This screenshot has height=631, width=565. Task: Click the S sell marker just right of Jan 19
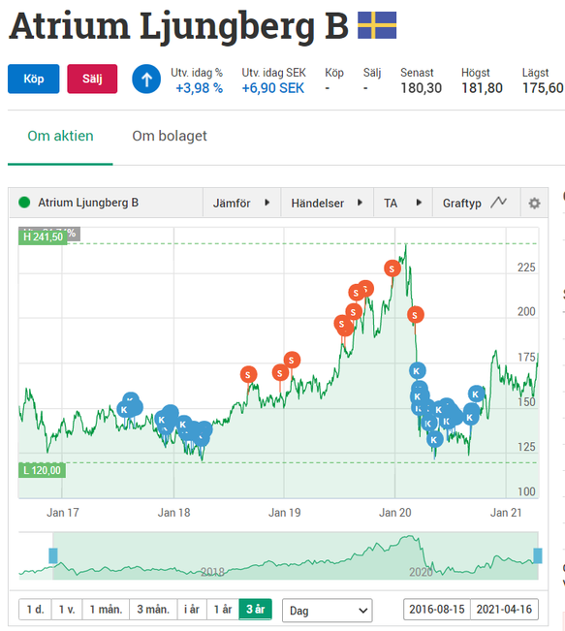[x=292, y=360]
